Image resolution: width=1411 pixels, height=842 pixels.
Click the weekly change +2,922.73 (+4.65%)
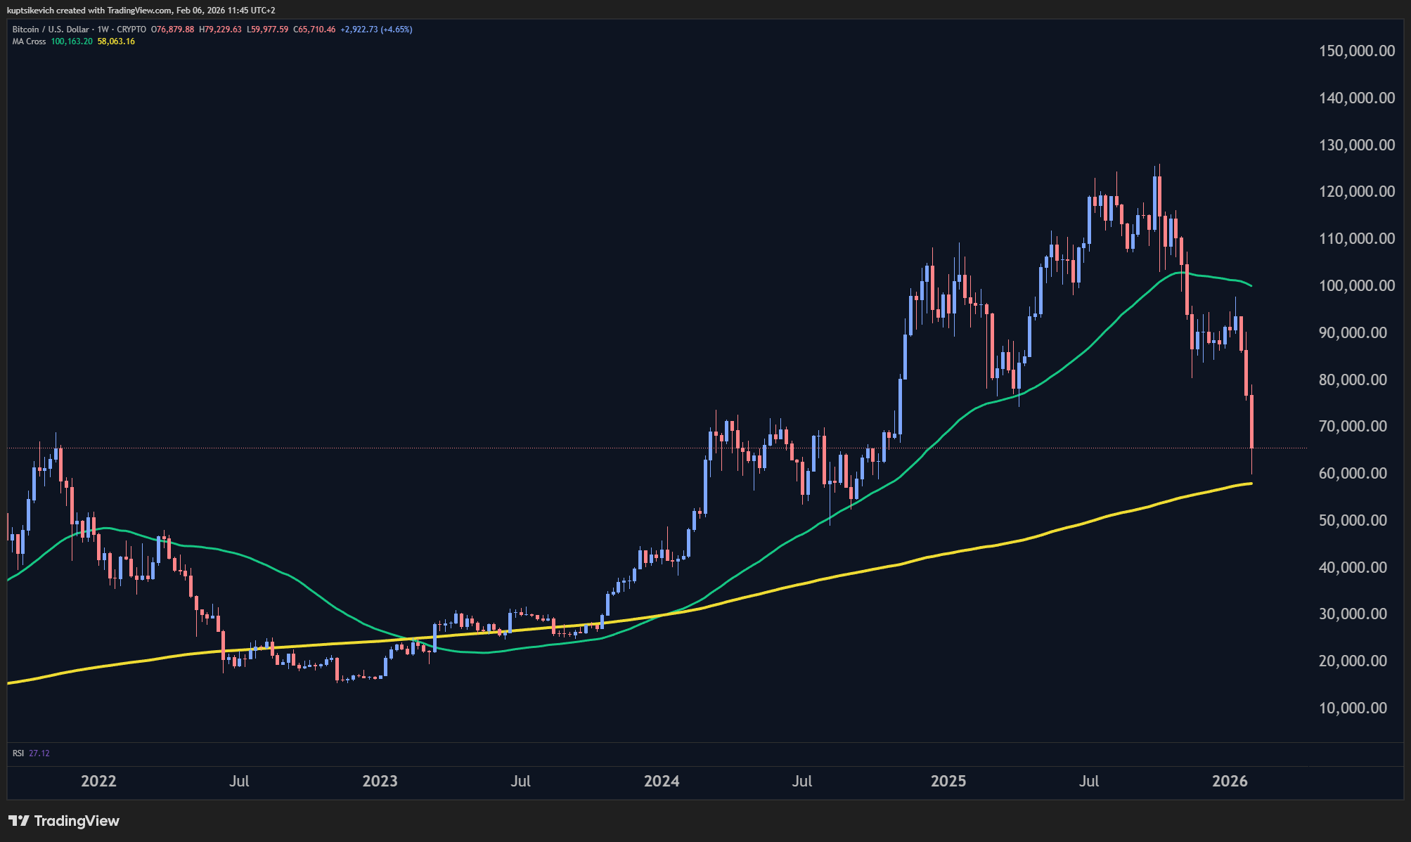coord(376,30)
